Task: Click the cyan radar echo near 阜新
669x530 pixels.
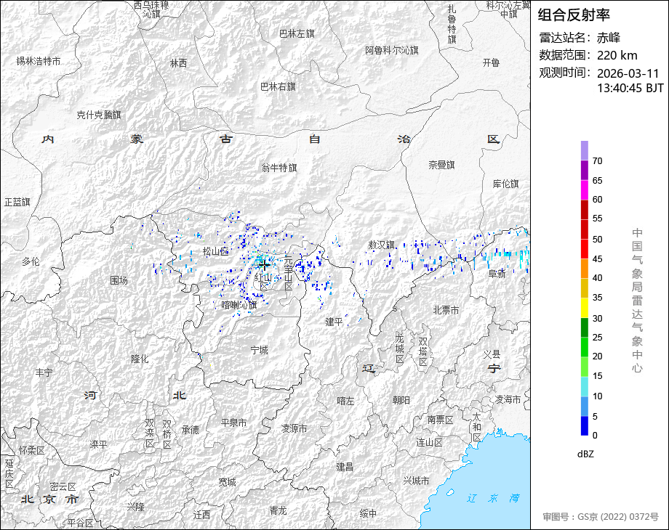Action: pyautogui.click(x=523, y=258)
